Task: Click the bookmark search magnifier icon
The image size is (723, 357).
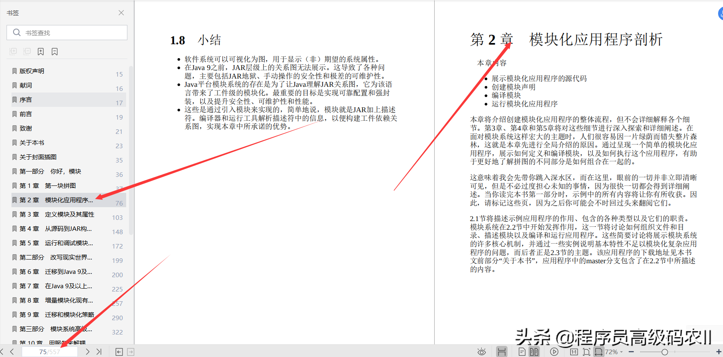Action: click(x=17, y=32)
